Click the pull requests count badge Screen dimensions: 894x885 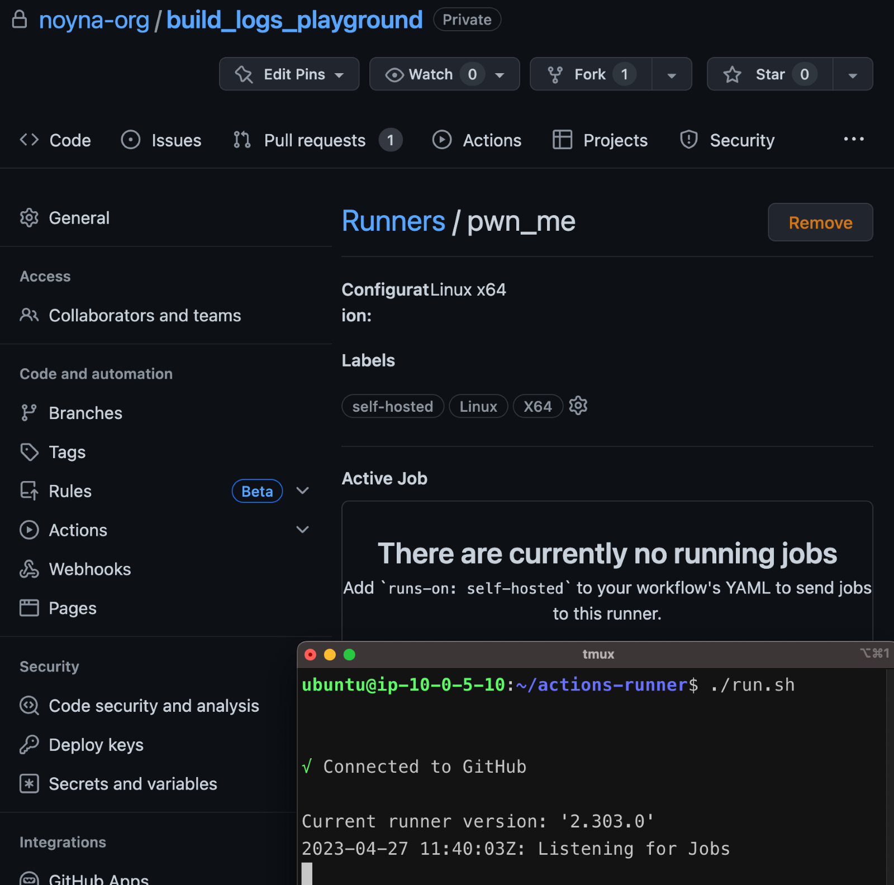click(x=391, y=140)
